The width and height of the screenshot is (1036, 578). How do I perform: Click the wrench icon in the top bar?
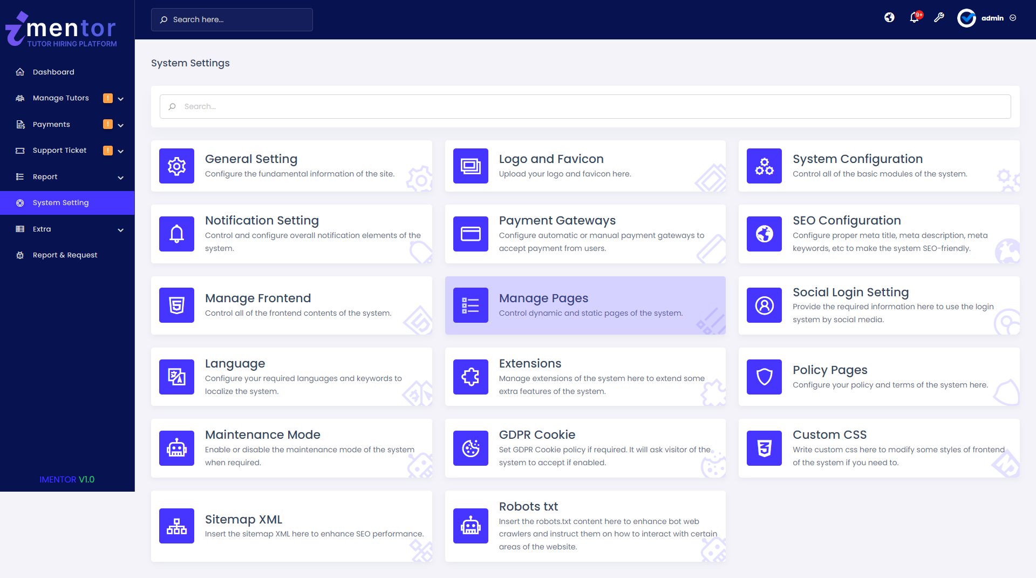[939, 17]
